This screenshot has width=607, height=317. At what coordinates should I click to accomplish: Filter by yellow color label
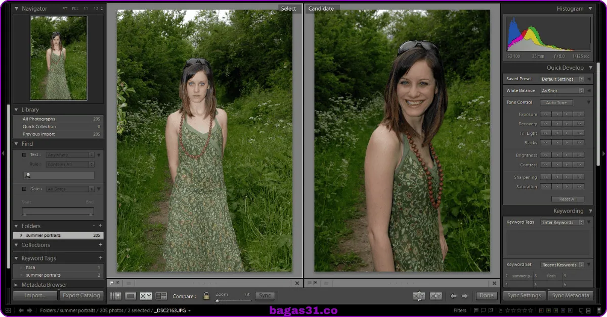(x=548, y=310)
